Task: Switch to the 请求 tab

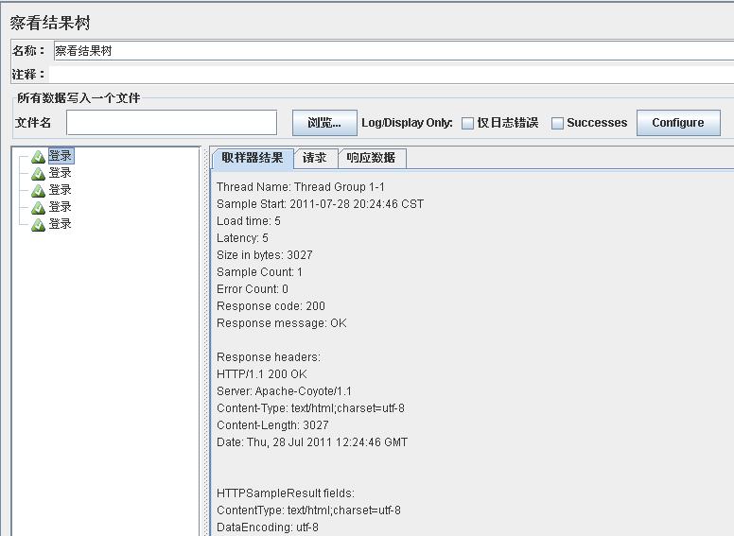Action: [315, 158]
